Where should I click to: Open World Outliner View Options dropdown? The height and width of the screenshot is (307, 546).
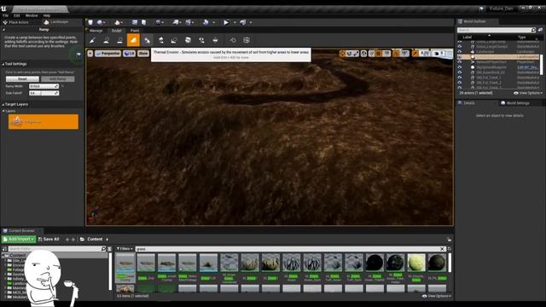[x=528, y=93]
